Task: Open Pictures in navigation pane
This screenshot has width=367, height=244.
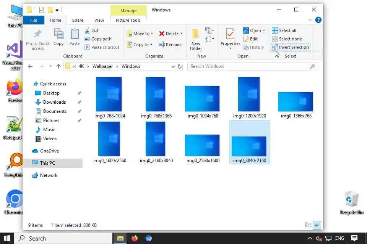Action: tap(51, 120)
